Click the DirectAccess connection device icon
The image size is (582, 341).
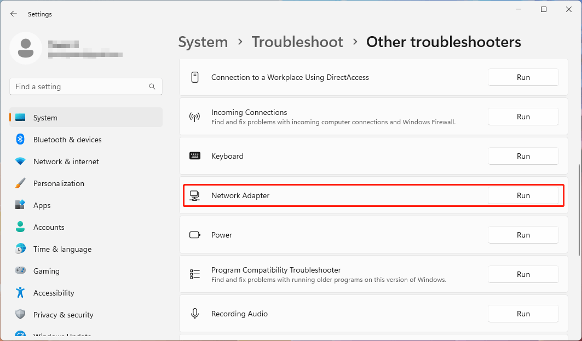tap(195, 77)
